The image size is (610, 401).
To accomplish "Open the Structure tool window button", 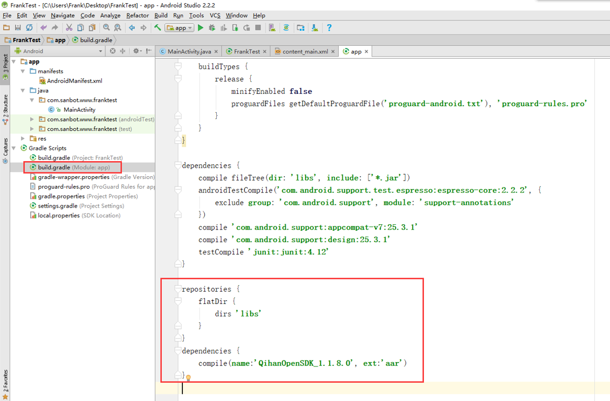I will click(x=5, y=108).
